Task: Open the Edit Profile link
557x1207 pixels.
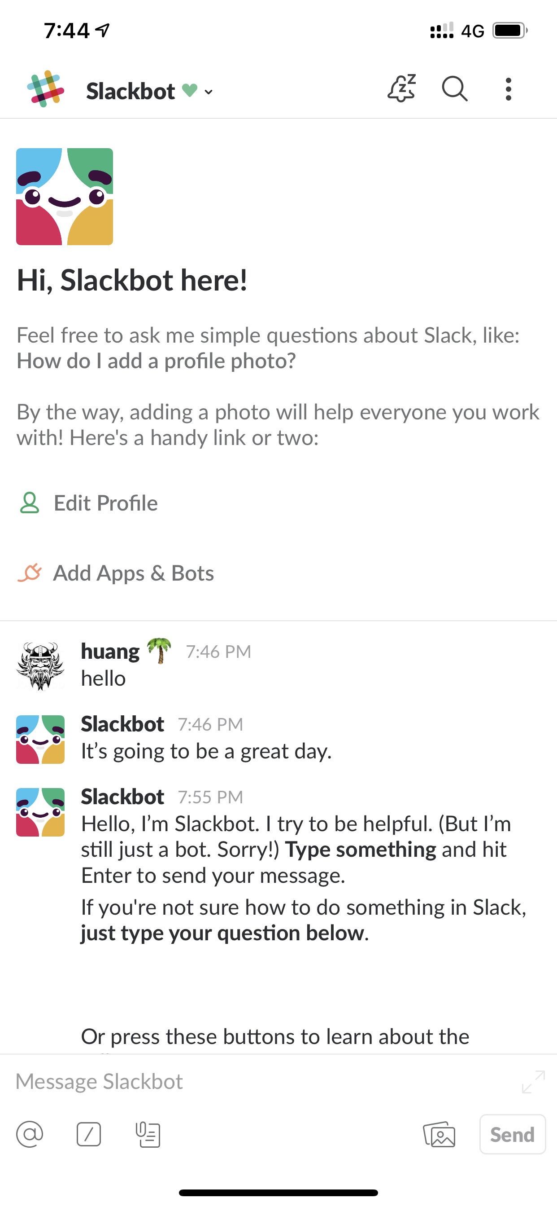Action: pyautogui.click(x=105, y=503)
